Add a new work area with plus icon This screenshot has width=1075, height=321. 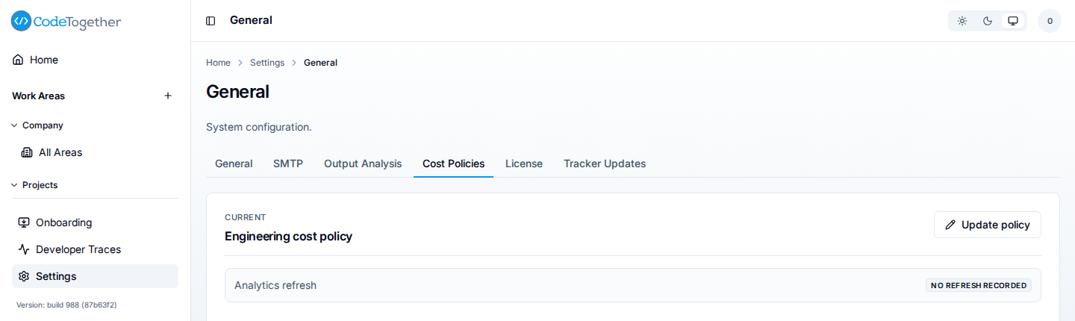click(x=168, y=96)
